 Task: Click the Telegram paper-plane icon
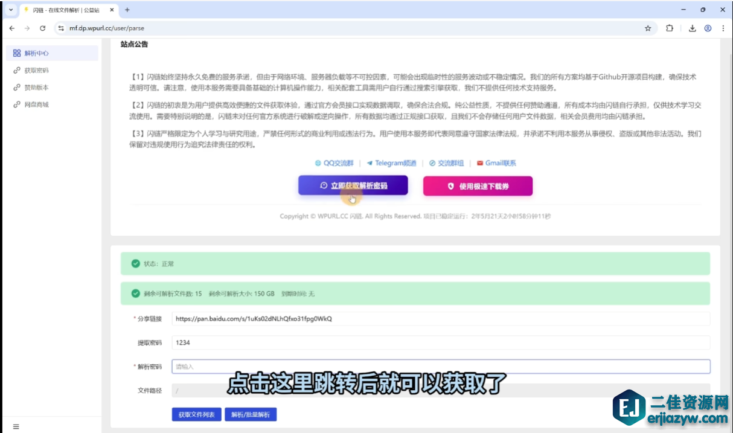370,162
